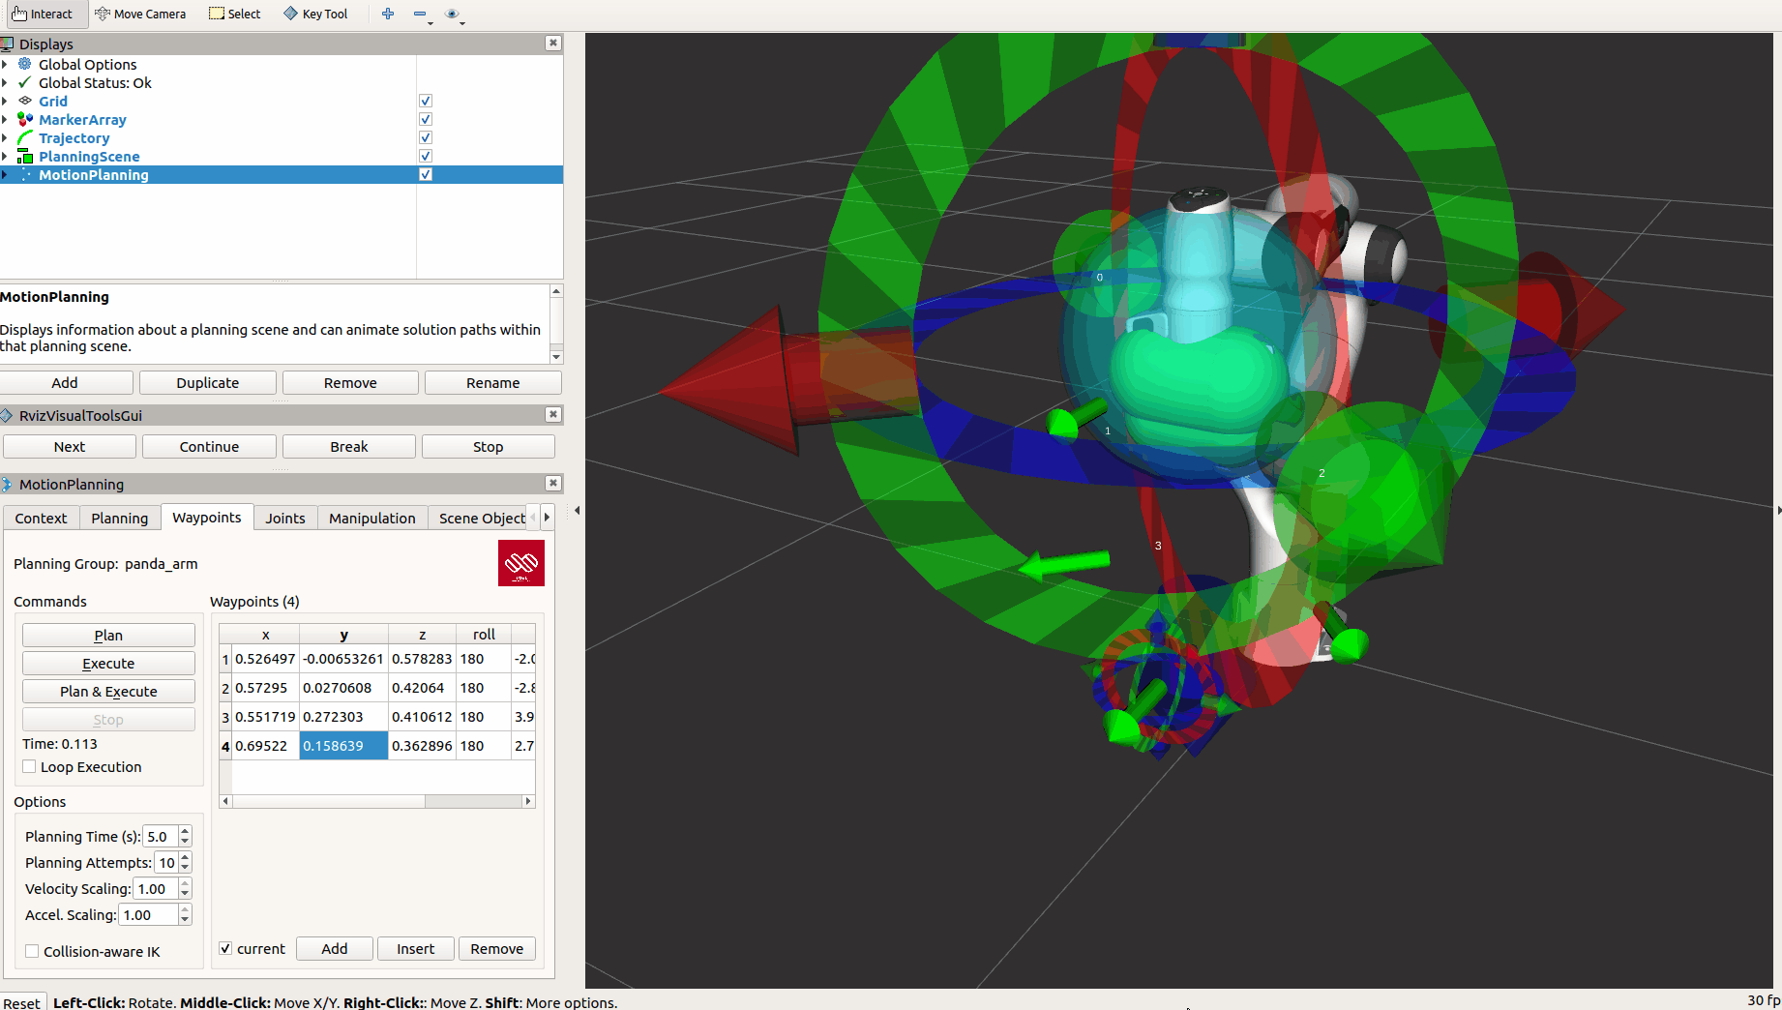Click the Velocity Scaling input field
The width and height of the screenshot is (1782, 1010).
[155, 888]
